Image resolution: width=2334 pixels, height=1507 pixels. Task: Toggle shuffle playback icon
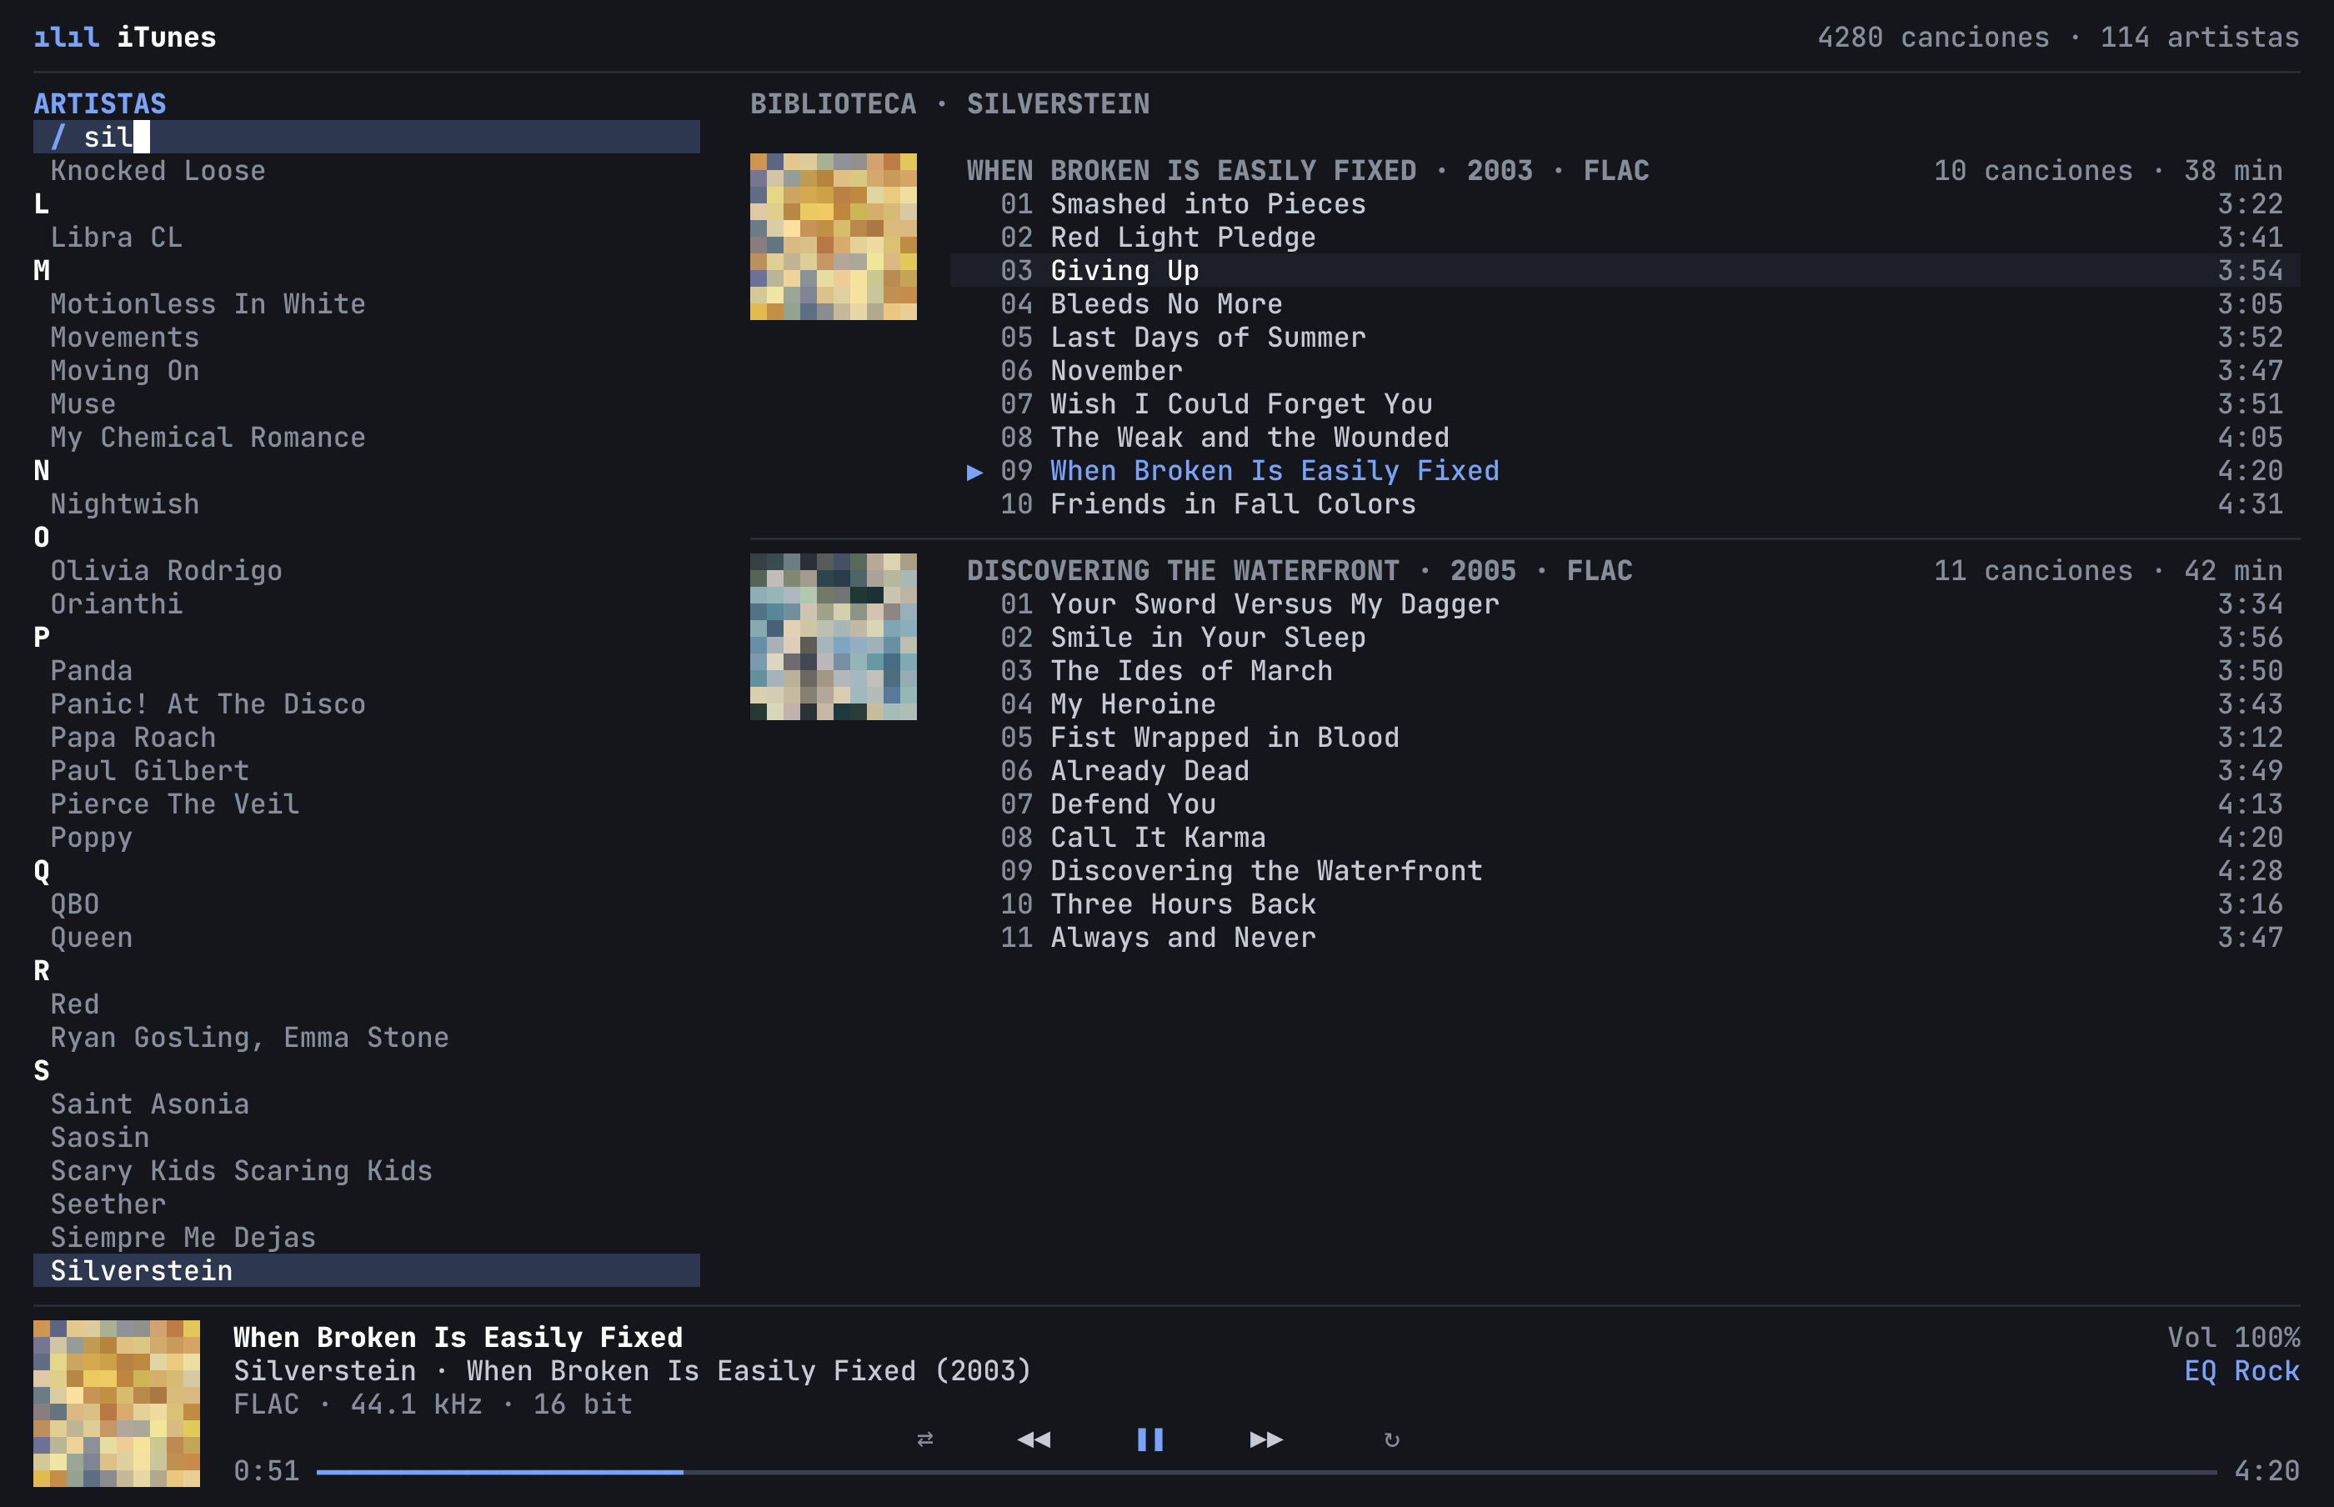point(924,1439)
